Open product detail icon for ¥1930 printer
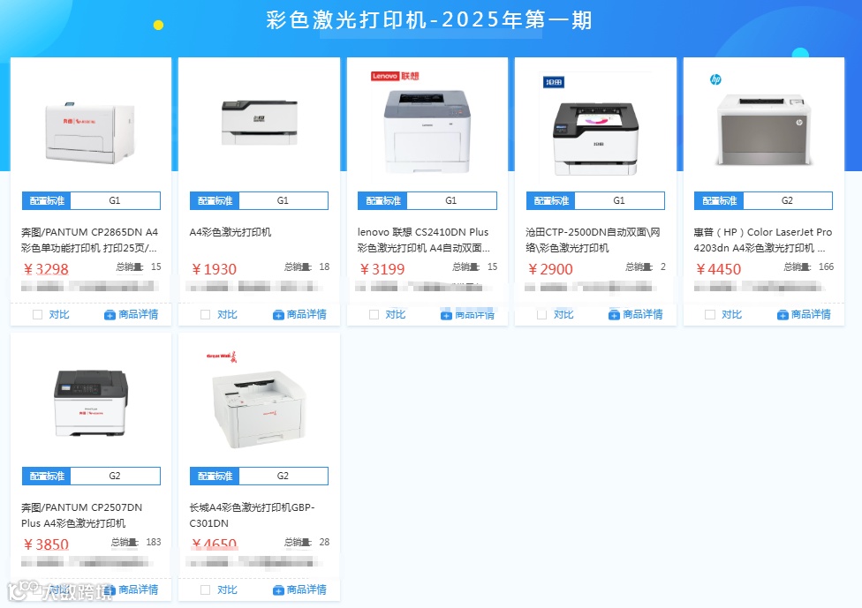Screen dimensions: 862x608 tap(278, 315)
